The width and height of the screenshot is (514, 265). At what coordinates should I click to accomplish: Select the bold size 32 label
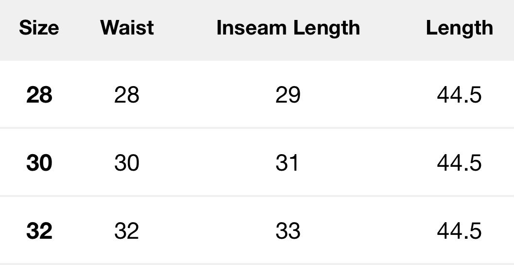(x=39, y=231)
